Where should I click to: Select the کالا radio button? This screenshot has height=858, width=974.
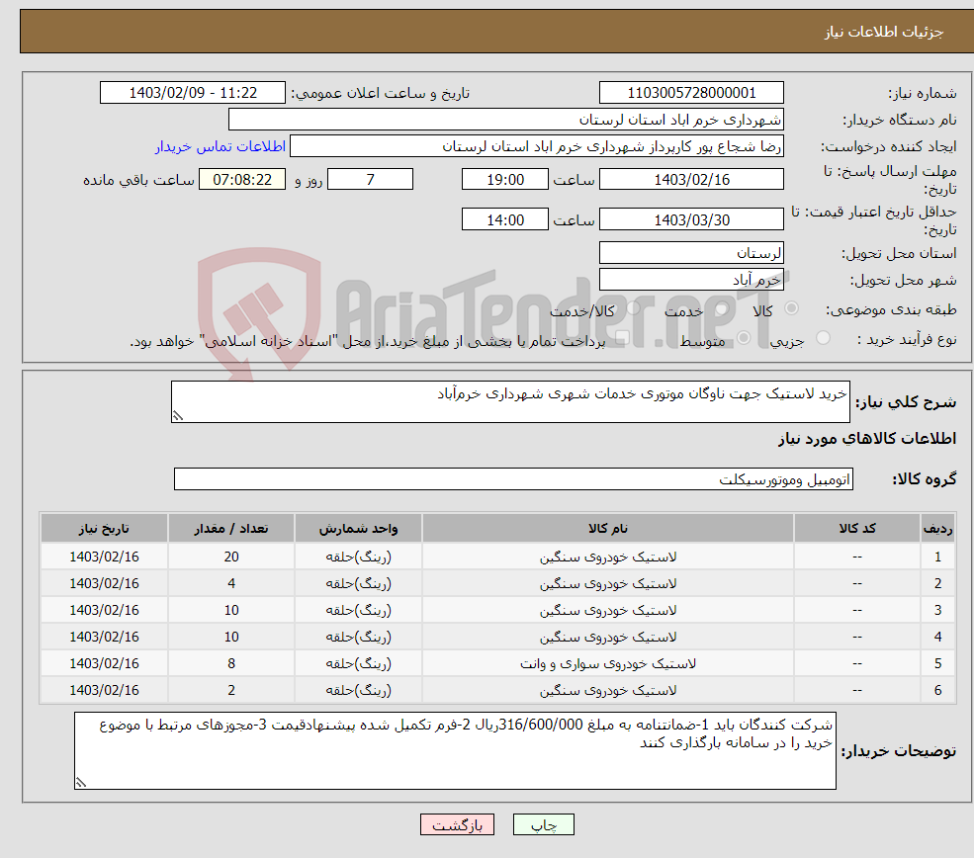coord(791,308)
